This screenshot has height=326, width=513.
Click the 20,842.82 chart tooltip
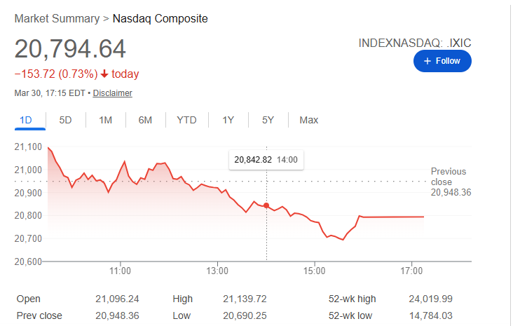(x=266, y=160)
